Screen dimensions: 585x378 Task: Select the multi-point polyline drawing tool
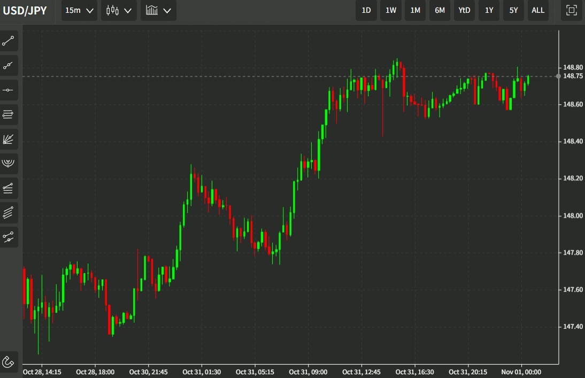8,66
